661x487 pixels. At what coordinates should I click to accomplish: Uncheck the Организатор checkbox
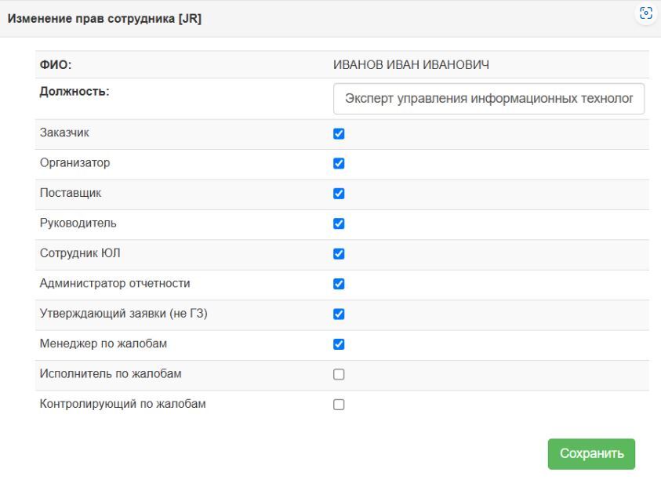pyautogui.click(x=339, y=164)
